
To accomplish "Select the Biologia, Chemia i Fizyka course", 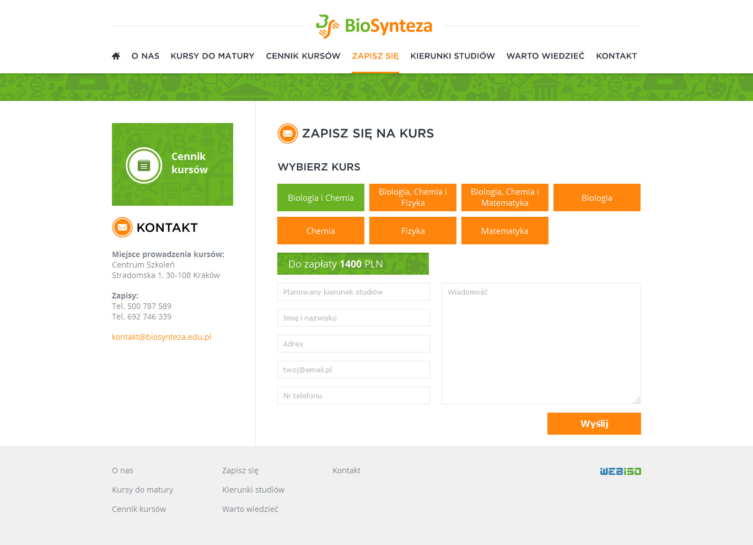I will (x=413, y=197).
